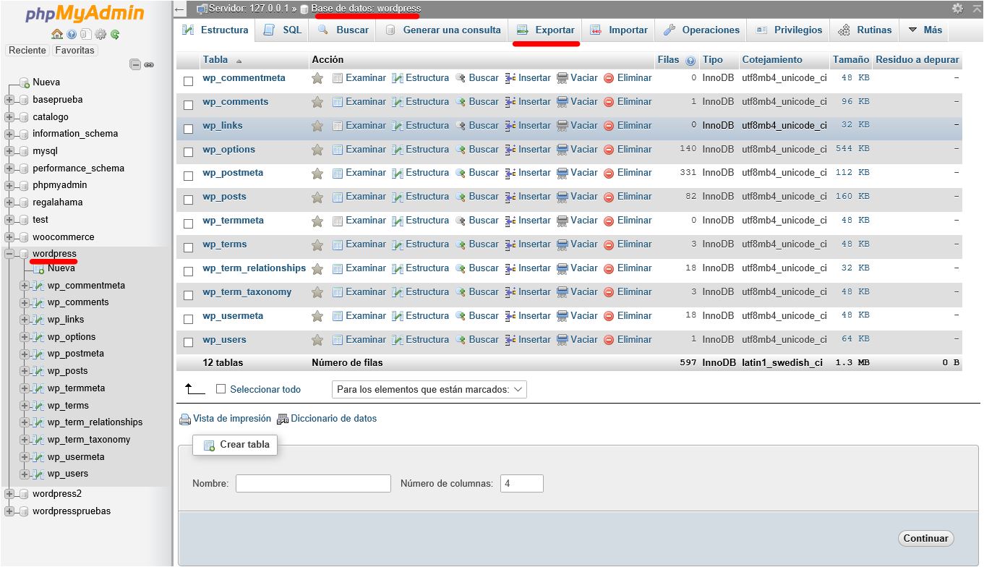The image size is (984, 567).
Task: Enable the Seleccionar todo checkbox
Action: (x=221, y=389)
